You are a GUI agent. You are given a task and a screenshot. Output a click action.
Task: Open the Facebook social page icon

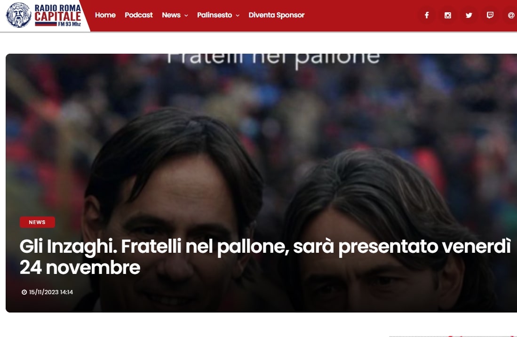tap(427, 15)
